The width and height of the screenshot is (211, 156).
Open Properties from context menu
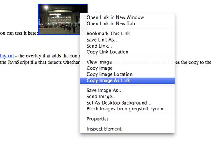(x=127, y=119)
